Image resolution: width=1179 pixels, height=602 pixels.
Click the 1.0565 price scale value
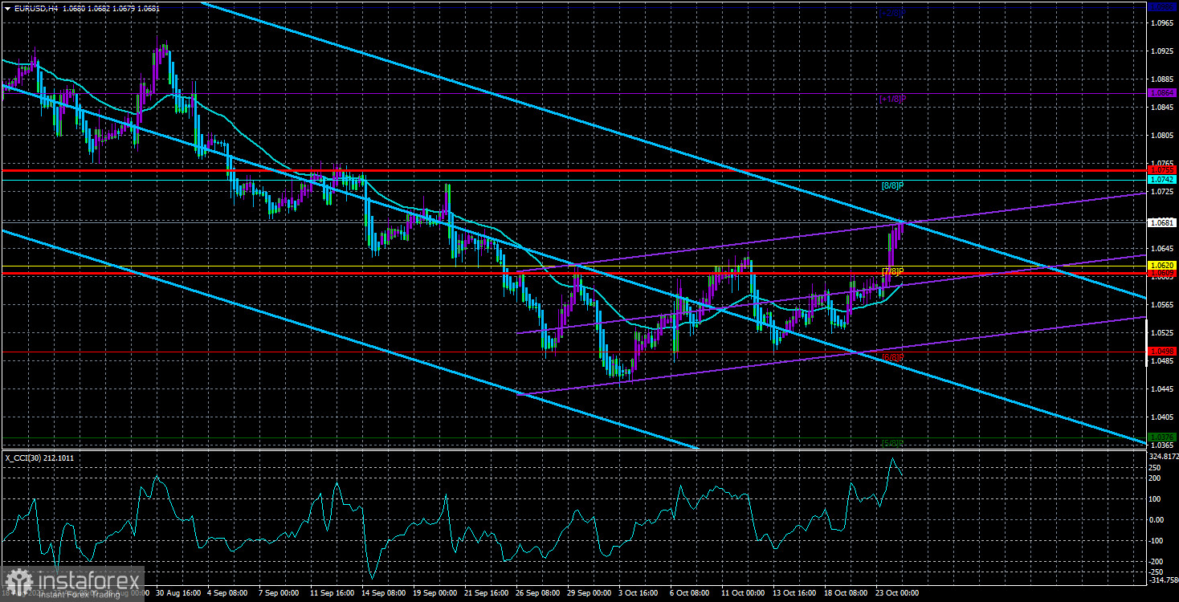1162,305
